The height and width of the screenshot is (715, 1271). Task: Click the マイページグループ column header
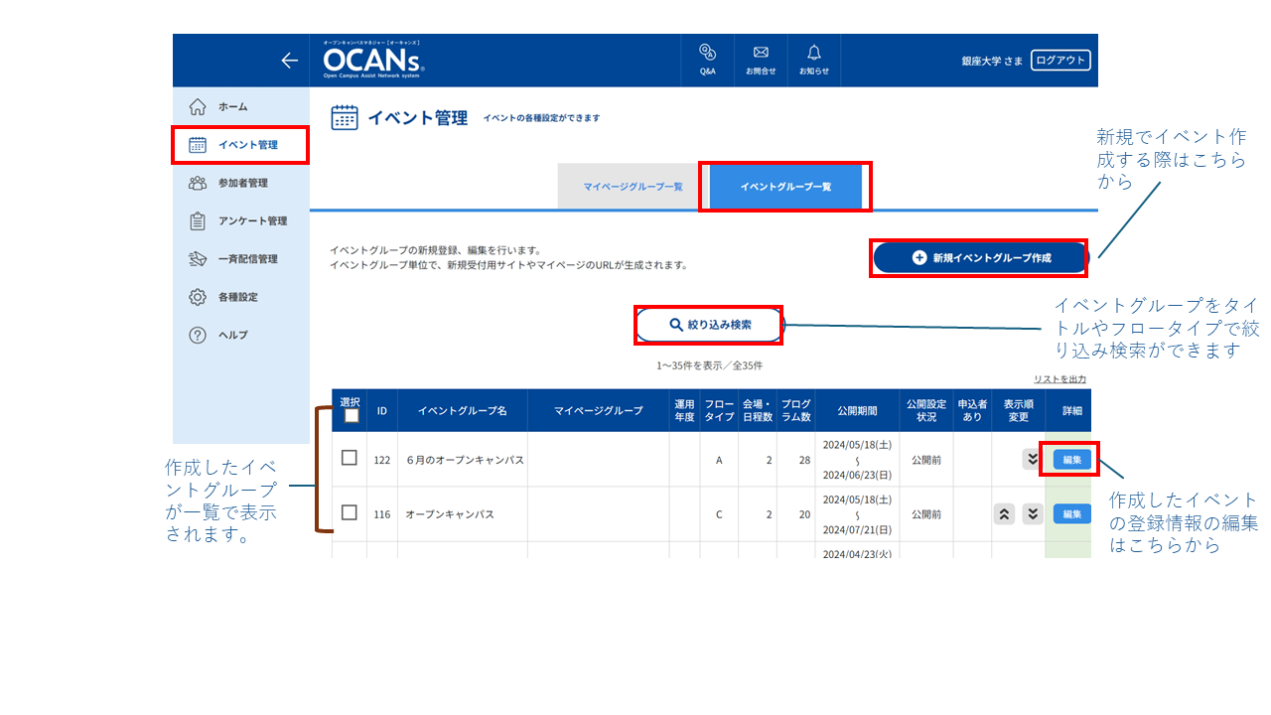(598, 410)
